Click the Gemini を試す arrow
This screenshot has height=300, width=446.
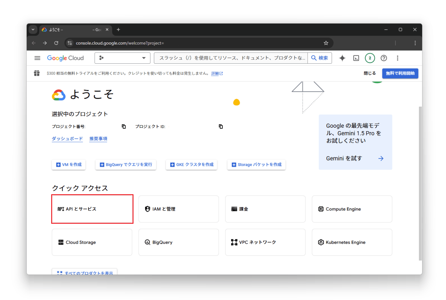[x=381, y=159]
